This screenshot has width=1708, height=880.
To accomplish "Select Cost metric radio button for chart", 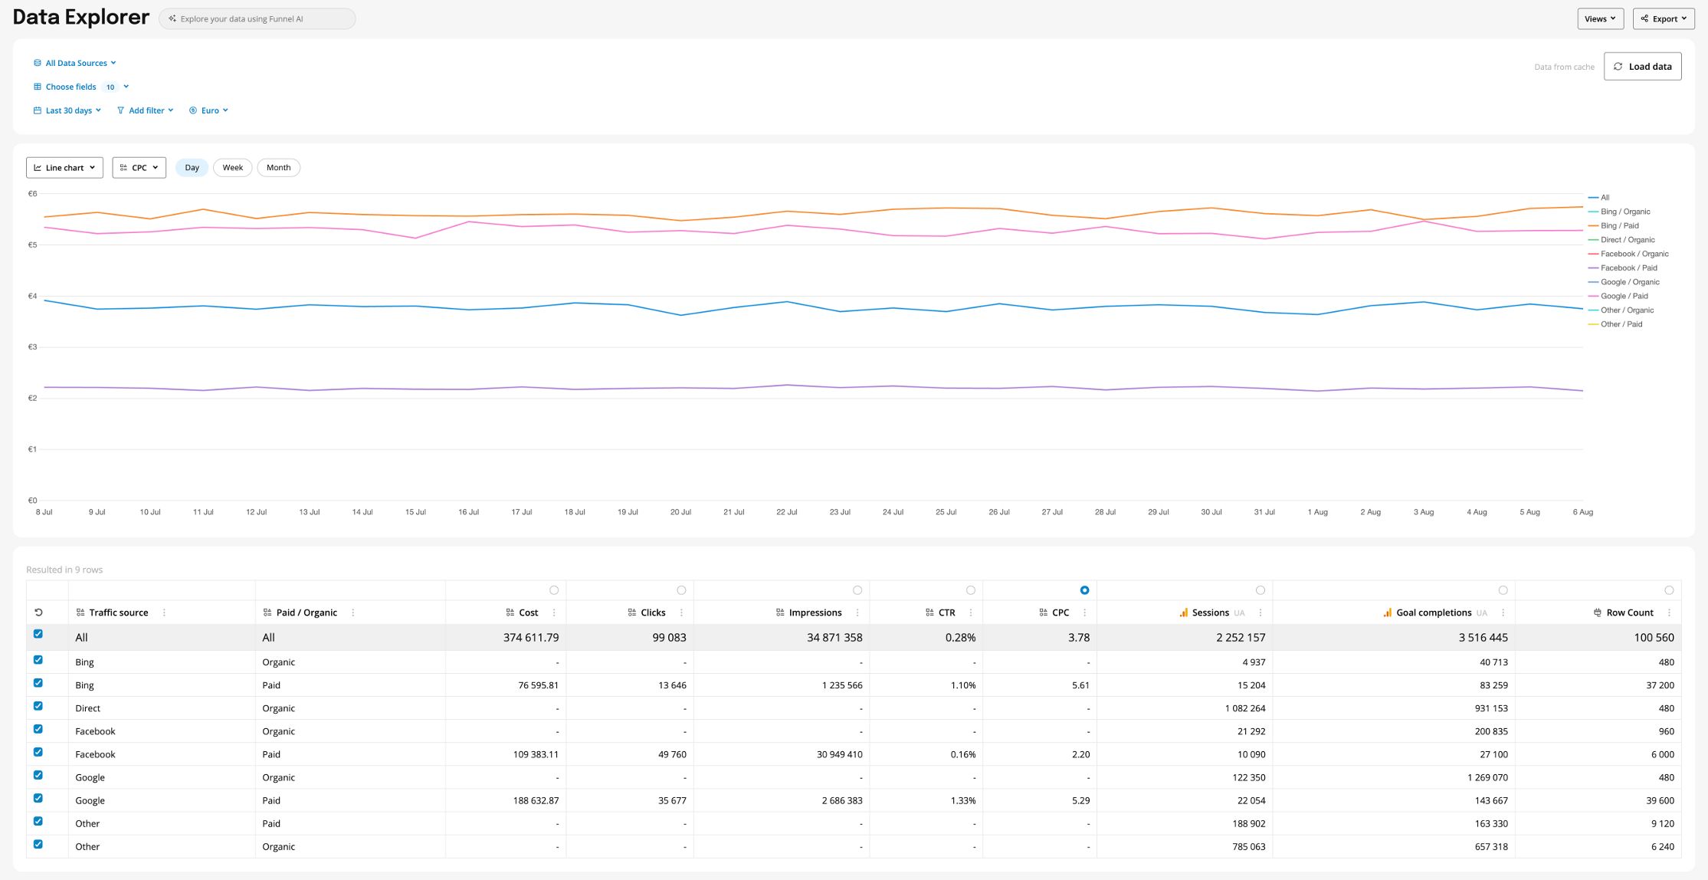I will tap(554, 590).
